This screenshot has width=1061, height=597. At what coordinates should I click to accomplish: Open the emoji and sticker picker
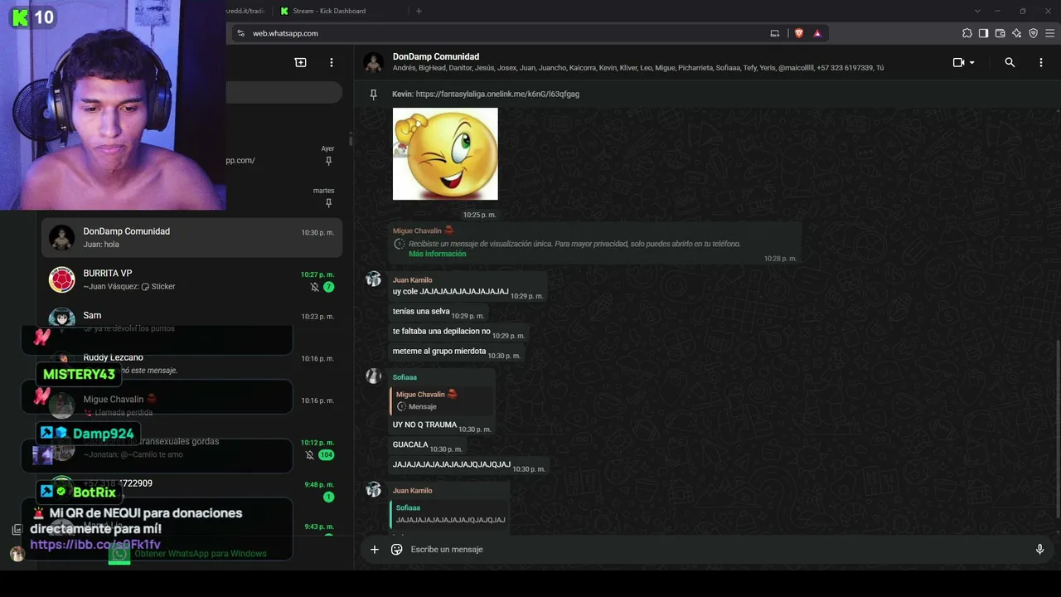[396, 549]
